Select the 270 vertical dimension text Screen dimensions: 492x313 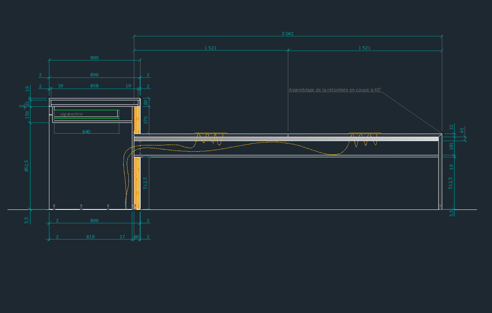[x=145, y=120]
